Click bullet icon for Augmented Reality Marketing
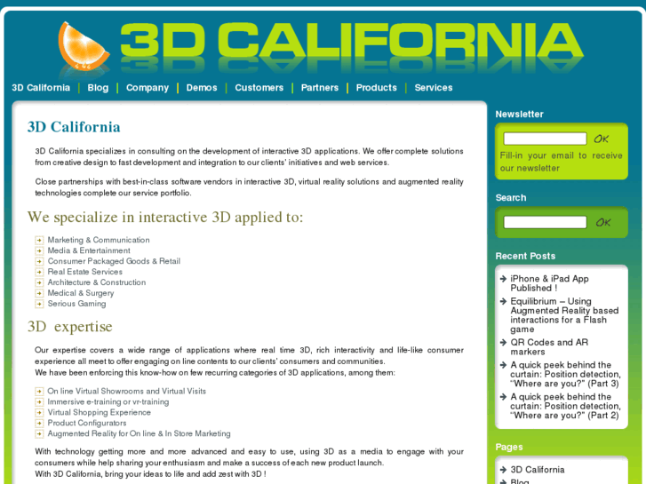Image resolution: width=646 pixels, height=484 pixels. click(x=39, y=434)
